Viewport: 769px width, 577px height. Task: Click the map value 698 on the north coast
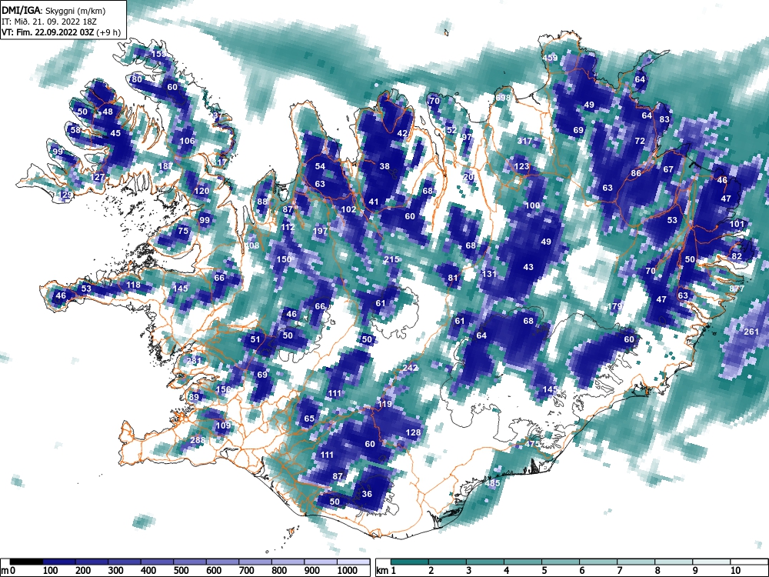coord(503,97)
